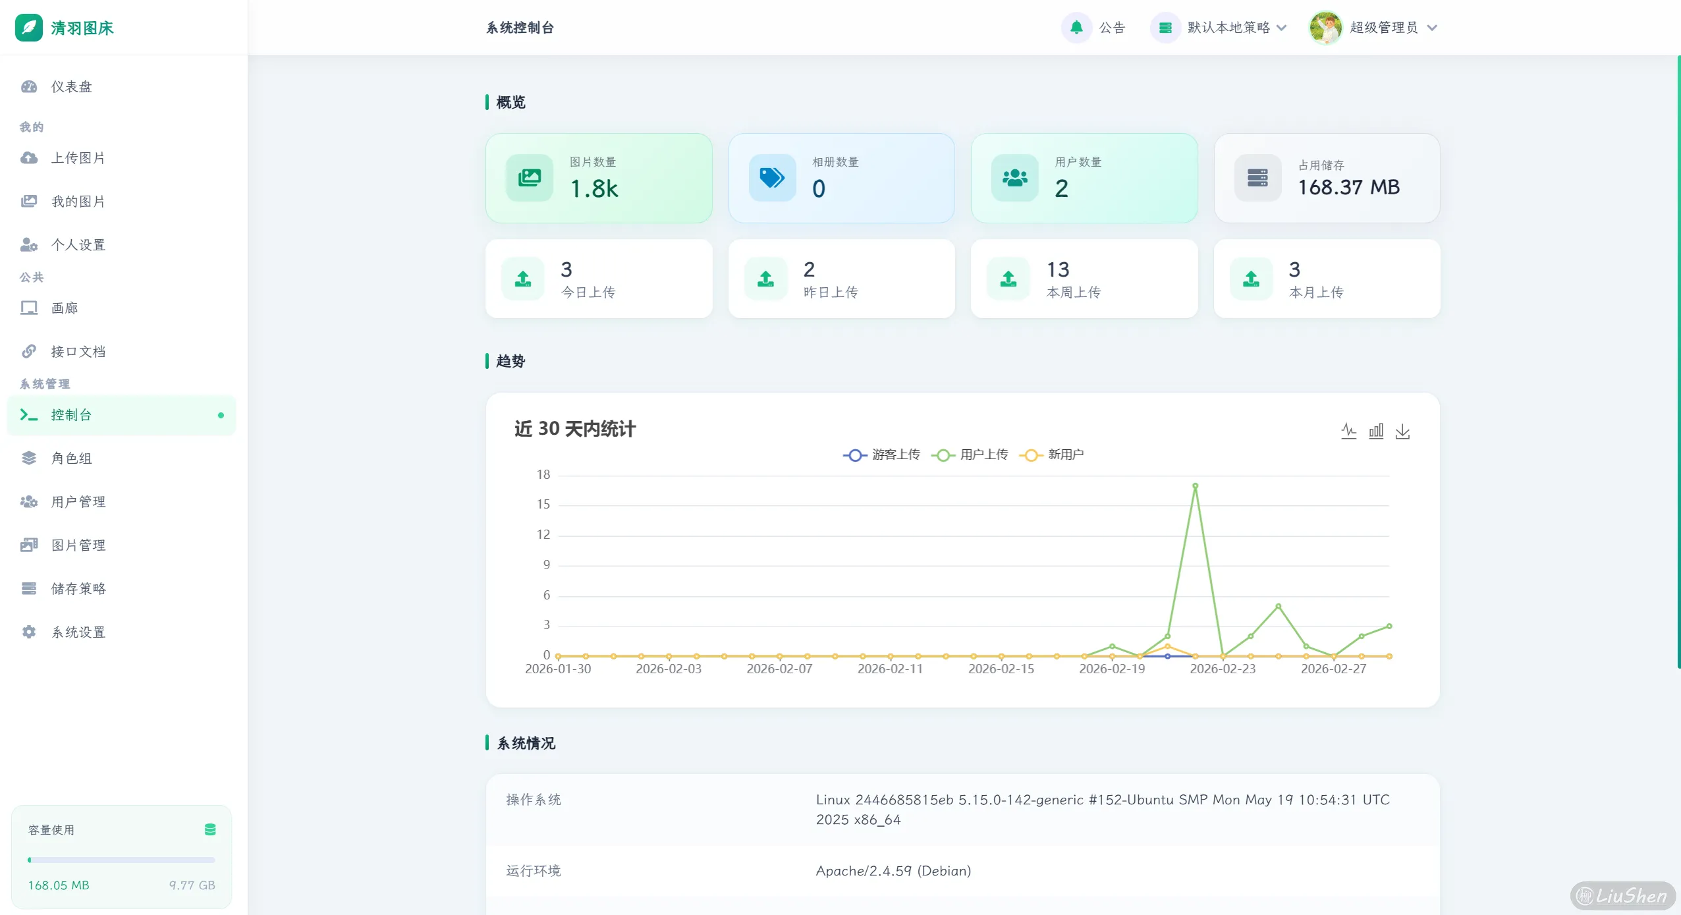
Task: Click the 容量使用 progress bar
Action: 121,860
